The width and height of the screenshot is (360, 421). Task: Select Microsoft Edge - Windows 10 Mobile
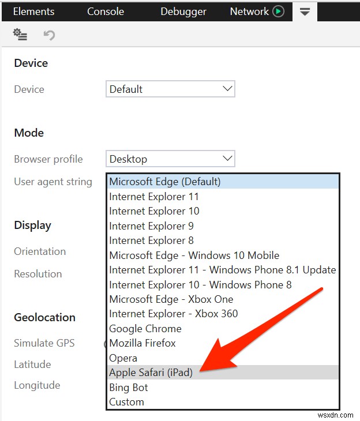pos(223,255)
